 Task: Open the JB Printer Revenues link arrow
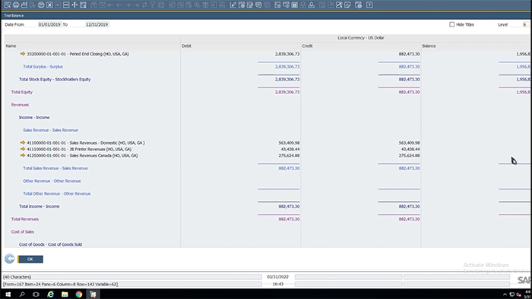pos(23,149)
